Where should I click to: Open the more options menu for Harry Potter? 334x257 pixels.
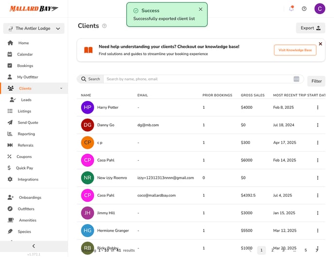317,107
